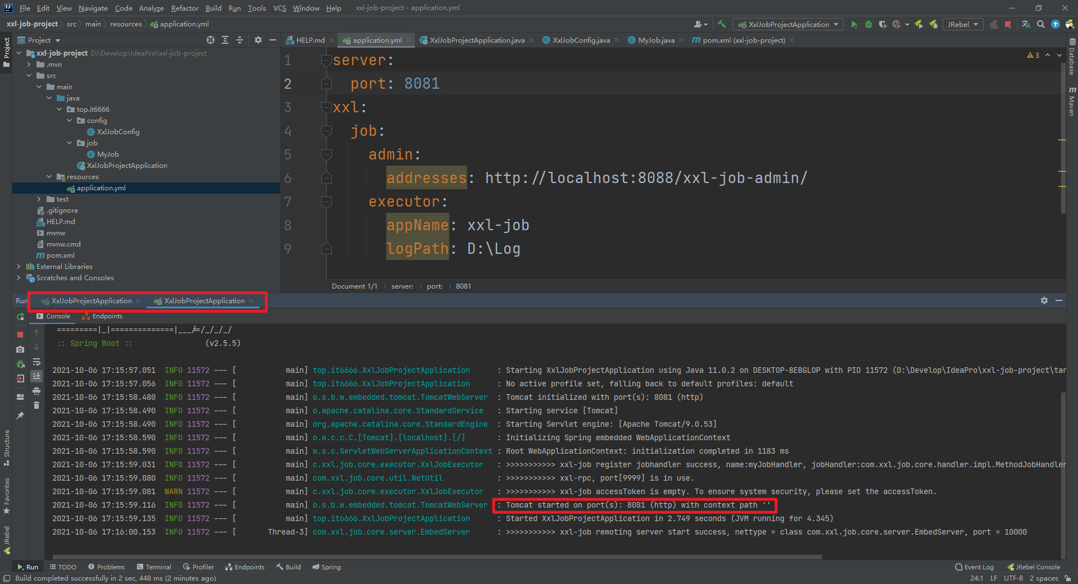This screenshot has width=1078, height=584.
Task: Run application with Coverage icon
Action: point(883,24)
